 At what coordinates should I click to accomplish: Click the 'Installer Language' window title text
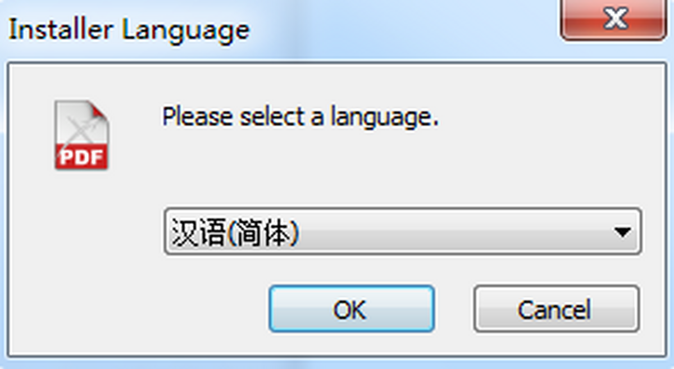[x=129, y=30]
